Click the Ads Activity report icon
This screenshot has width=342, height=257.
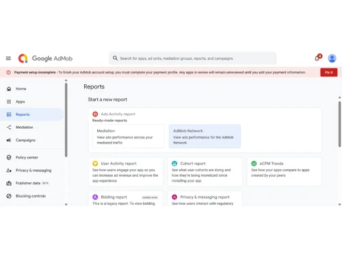[95, 114]
